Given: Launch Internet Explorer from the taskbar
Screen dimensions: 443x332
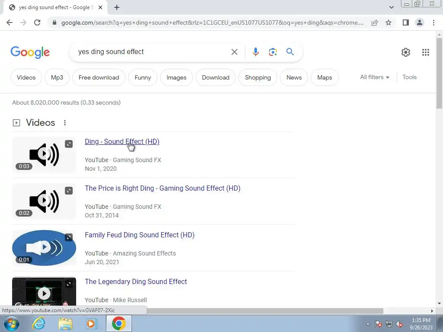Looking at the screenshot, I should pyautogui.click(x=39, y=323).
